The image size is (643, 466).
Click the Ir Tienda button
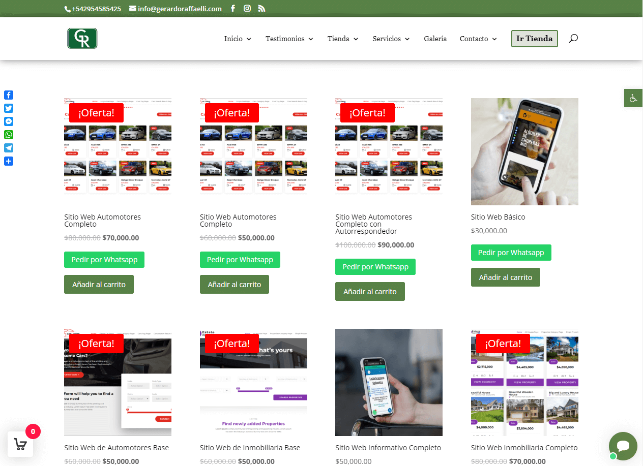tap(535, 39)
